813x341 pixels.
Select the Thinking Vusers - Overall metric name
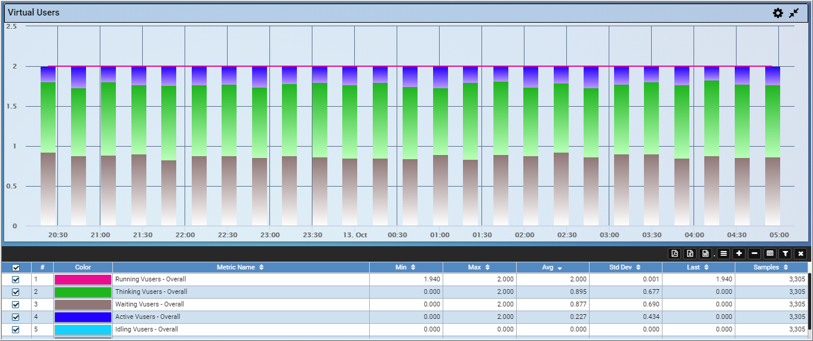click(151, 292)
